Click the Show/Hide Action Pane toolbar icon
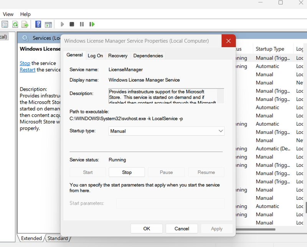Screen dimensions: 307x247 click(48, 25)
